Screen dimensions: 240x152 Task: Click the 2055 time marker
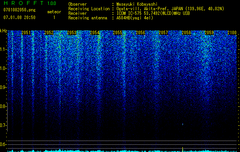pos(118,32)
